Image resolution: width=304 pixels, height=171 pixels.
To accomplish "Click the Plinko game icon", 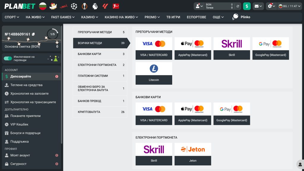I will pyautogui.click(x=235, y=17).
